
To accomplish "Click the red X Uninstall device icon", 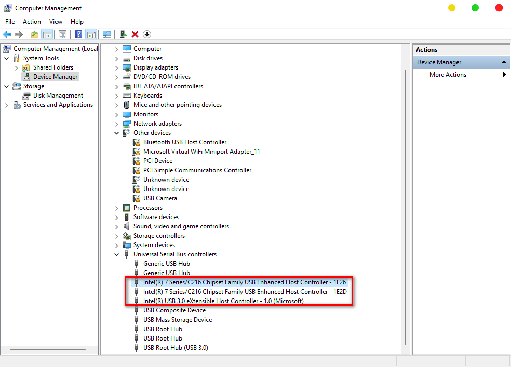I will [x=135, y=34].
